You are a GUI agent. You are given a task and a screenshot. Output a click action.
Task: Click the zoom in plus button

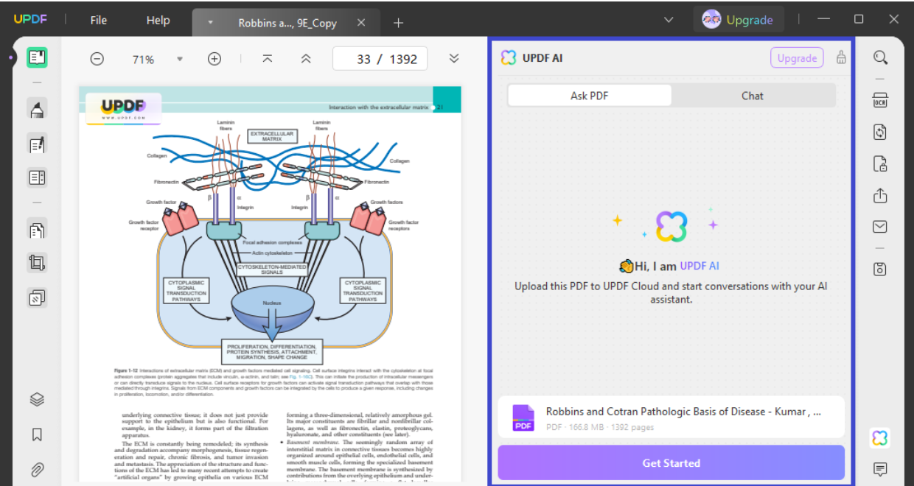tap(214, 59)
